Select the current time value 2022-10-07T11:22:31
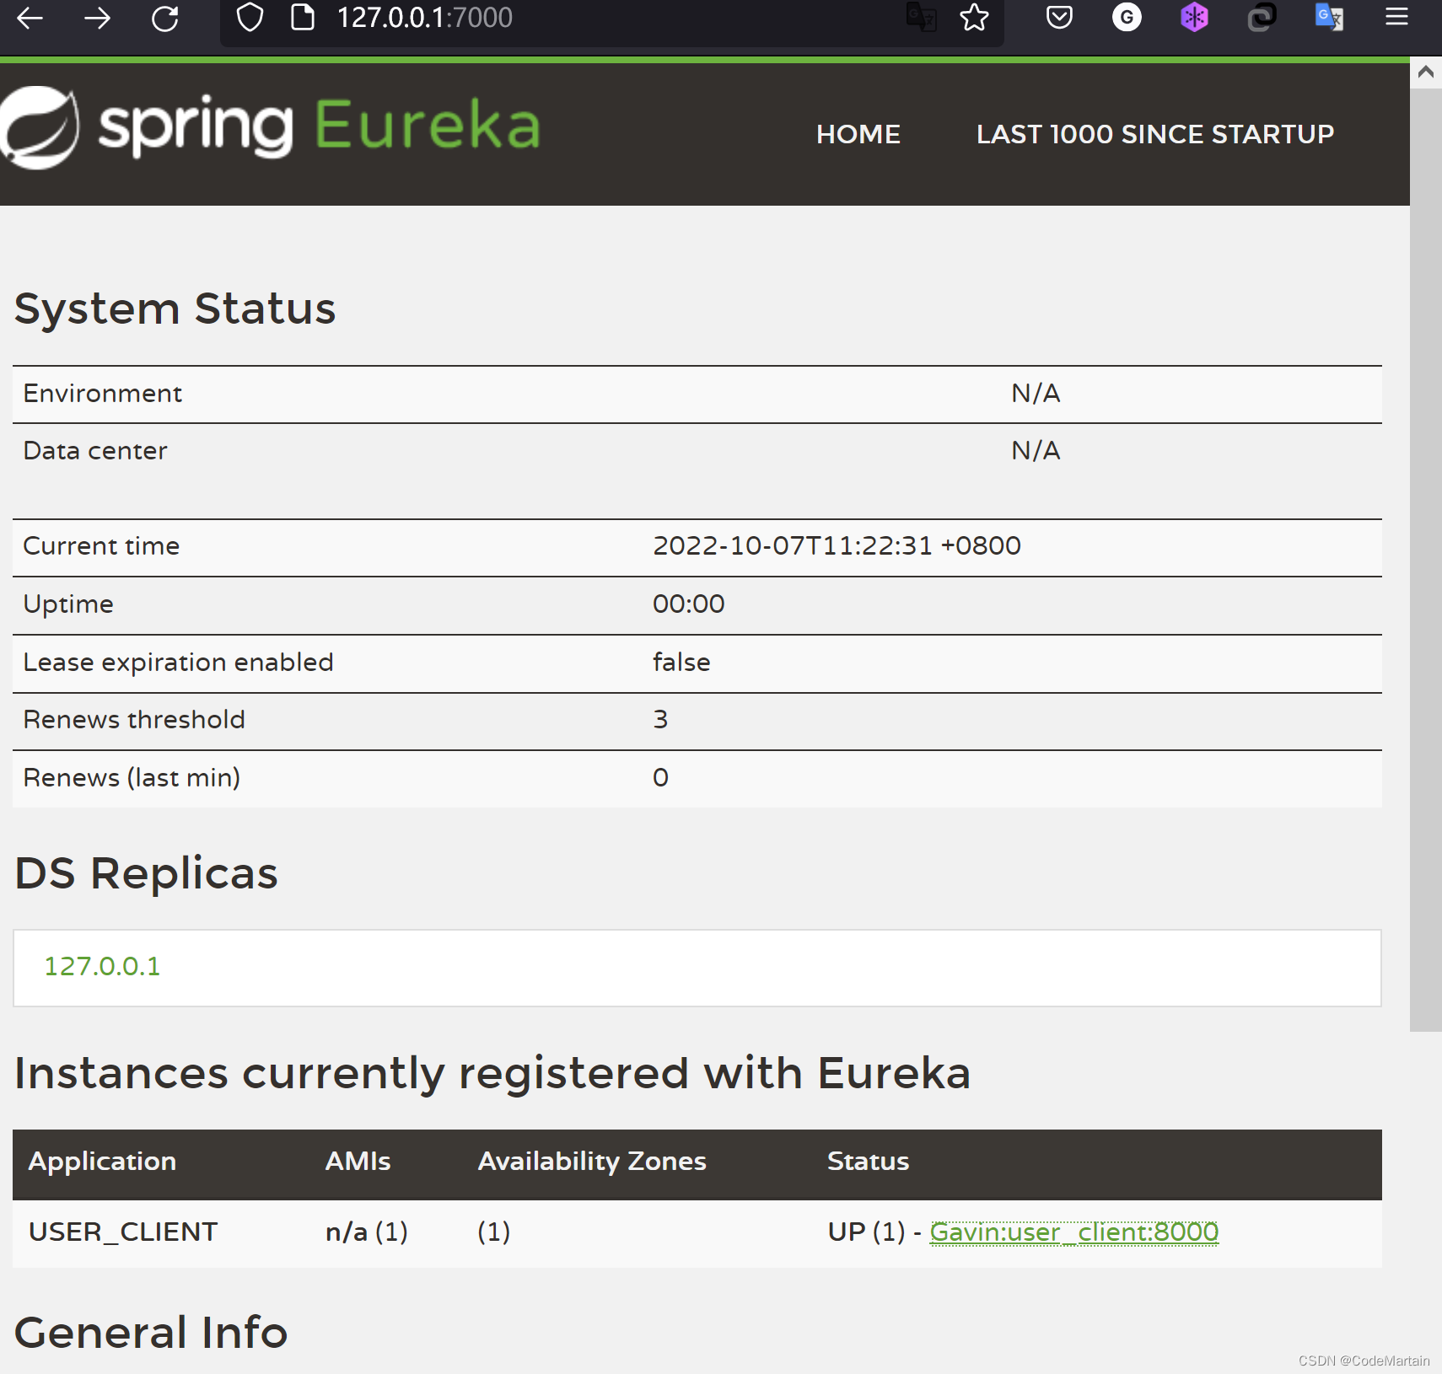The image size is (1442, 1374). point(837,546)
